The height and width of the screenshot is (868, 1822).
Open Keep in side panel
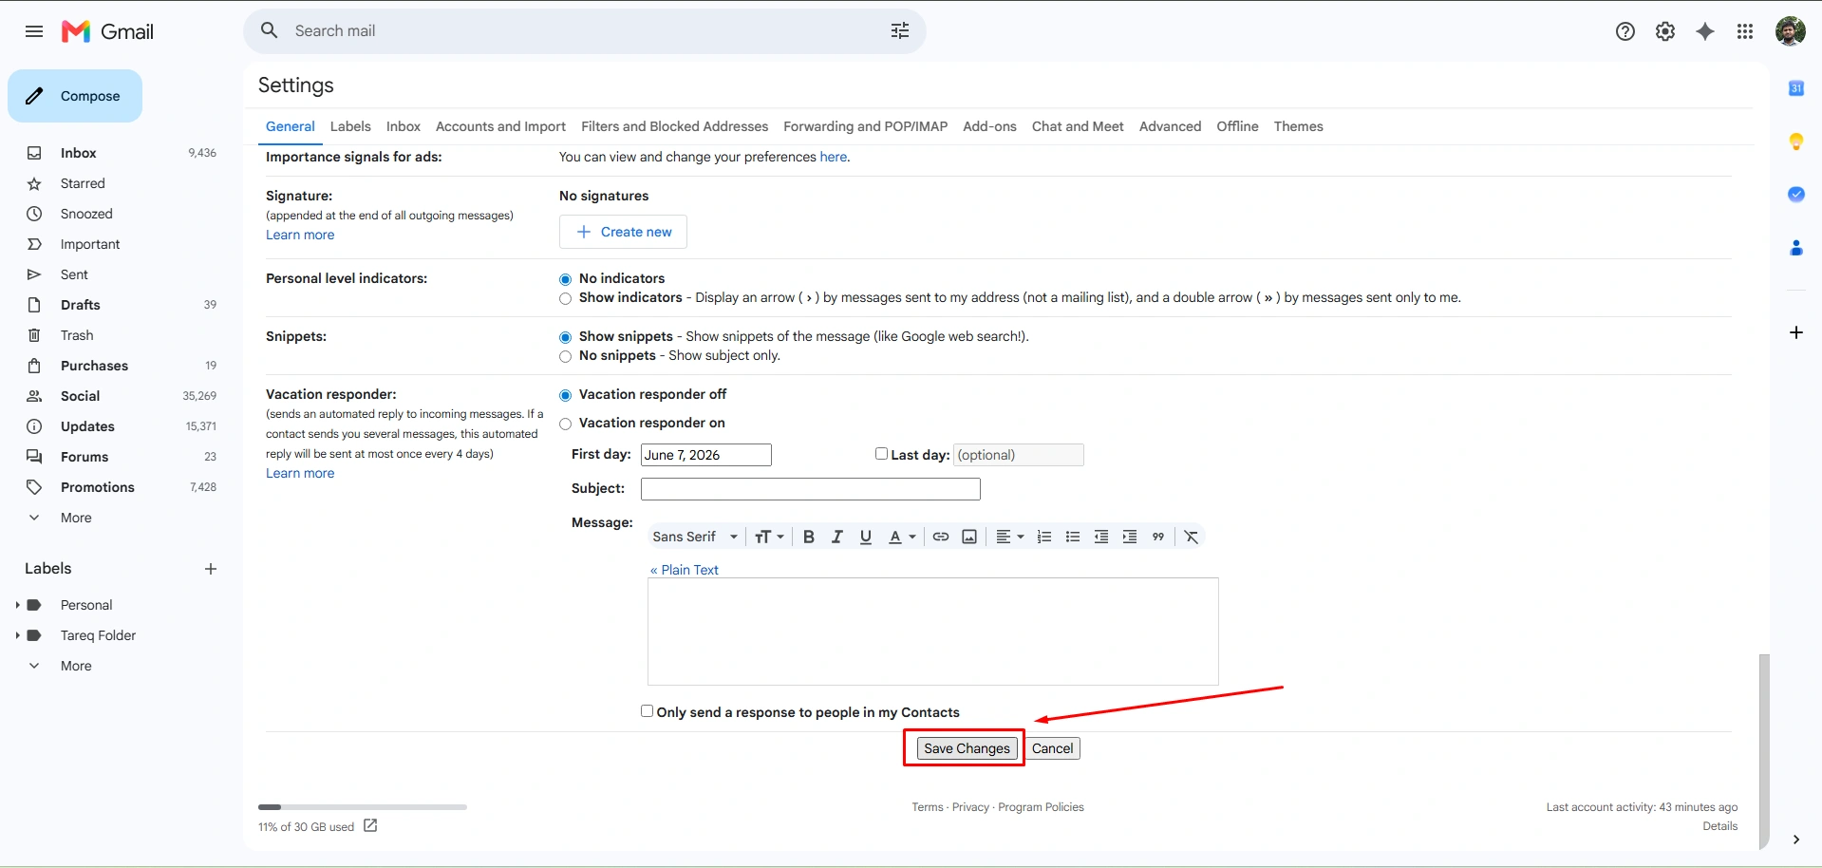tap(1796, 142)
